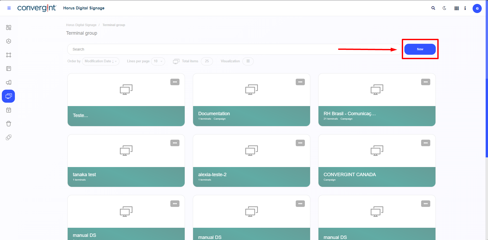This screenshot has height=240, width=488.
Task: Click the hamburger menu icon
Action: (x=9, y=8)
